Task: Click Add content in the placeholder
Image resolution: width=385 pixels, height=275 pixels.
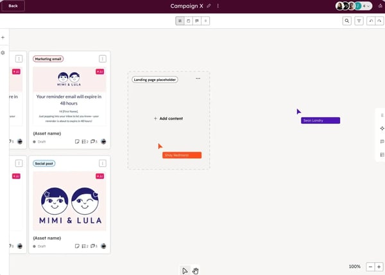Action: coord(168,118)
